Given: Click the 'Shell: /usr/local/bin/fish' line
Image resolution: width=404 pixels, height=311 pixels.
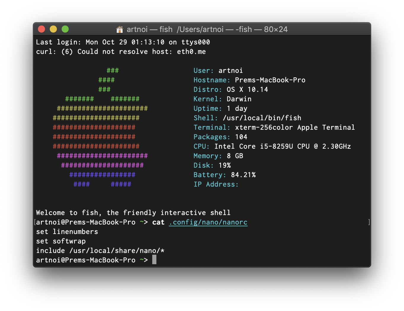Looking at the screenshot, I should pos(247,118).
